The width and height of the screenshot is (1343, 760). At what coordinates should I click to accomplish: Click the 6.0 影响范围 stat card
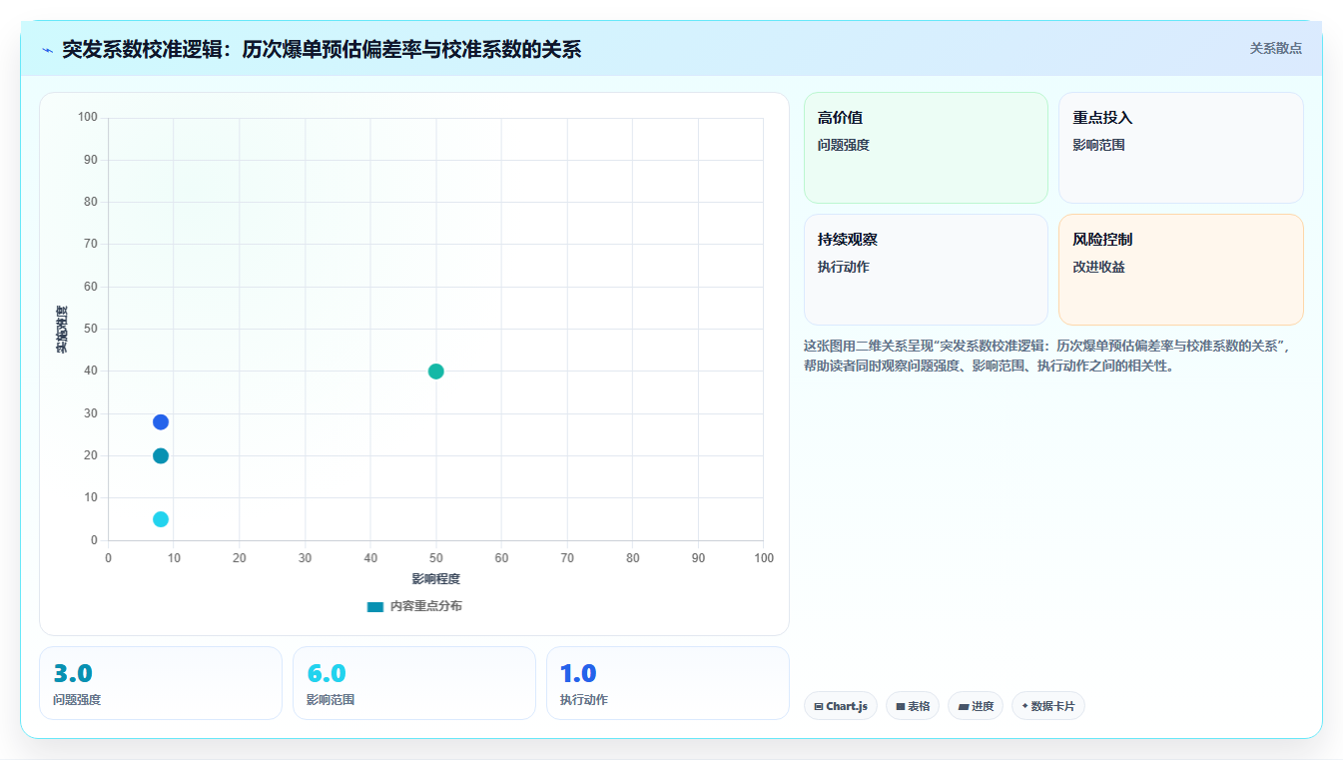click(x=414, y=683)
